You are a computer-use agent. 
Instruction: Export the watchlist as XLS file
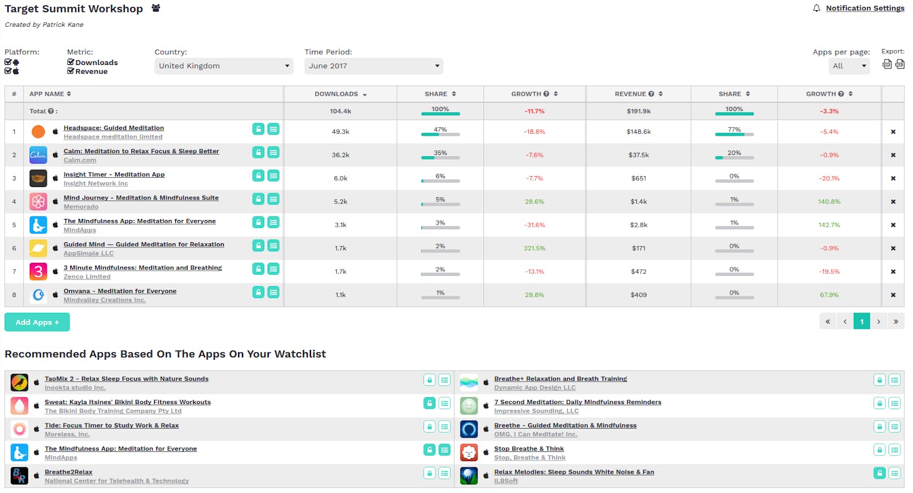coord(900,64)
